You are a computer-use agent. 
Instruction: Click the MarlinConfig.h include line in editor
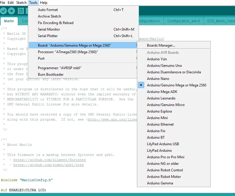tap(27, 180)
